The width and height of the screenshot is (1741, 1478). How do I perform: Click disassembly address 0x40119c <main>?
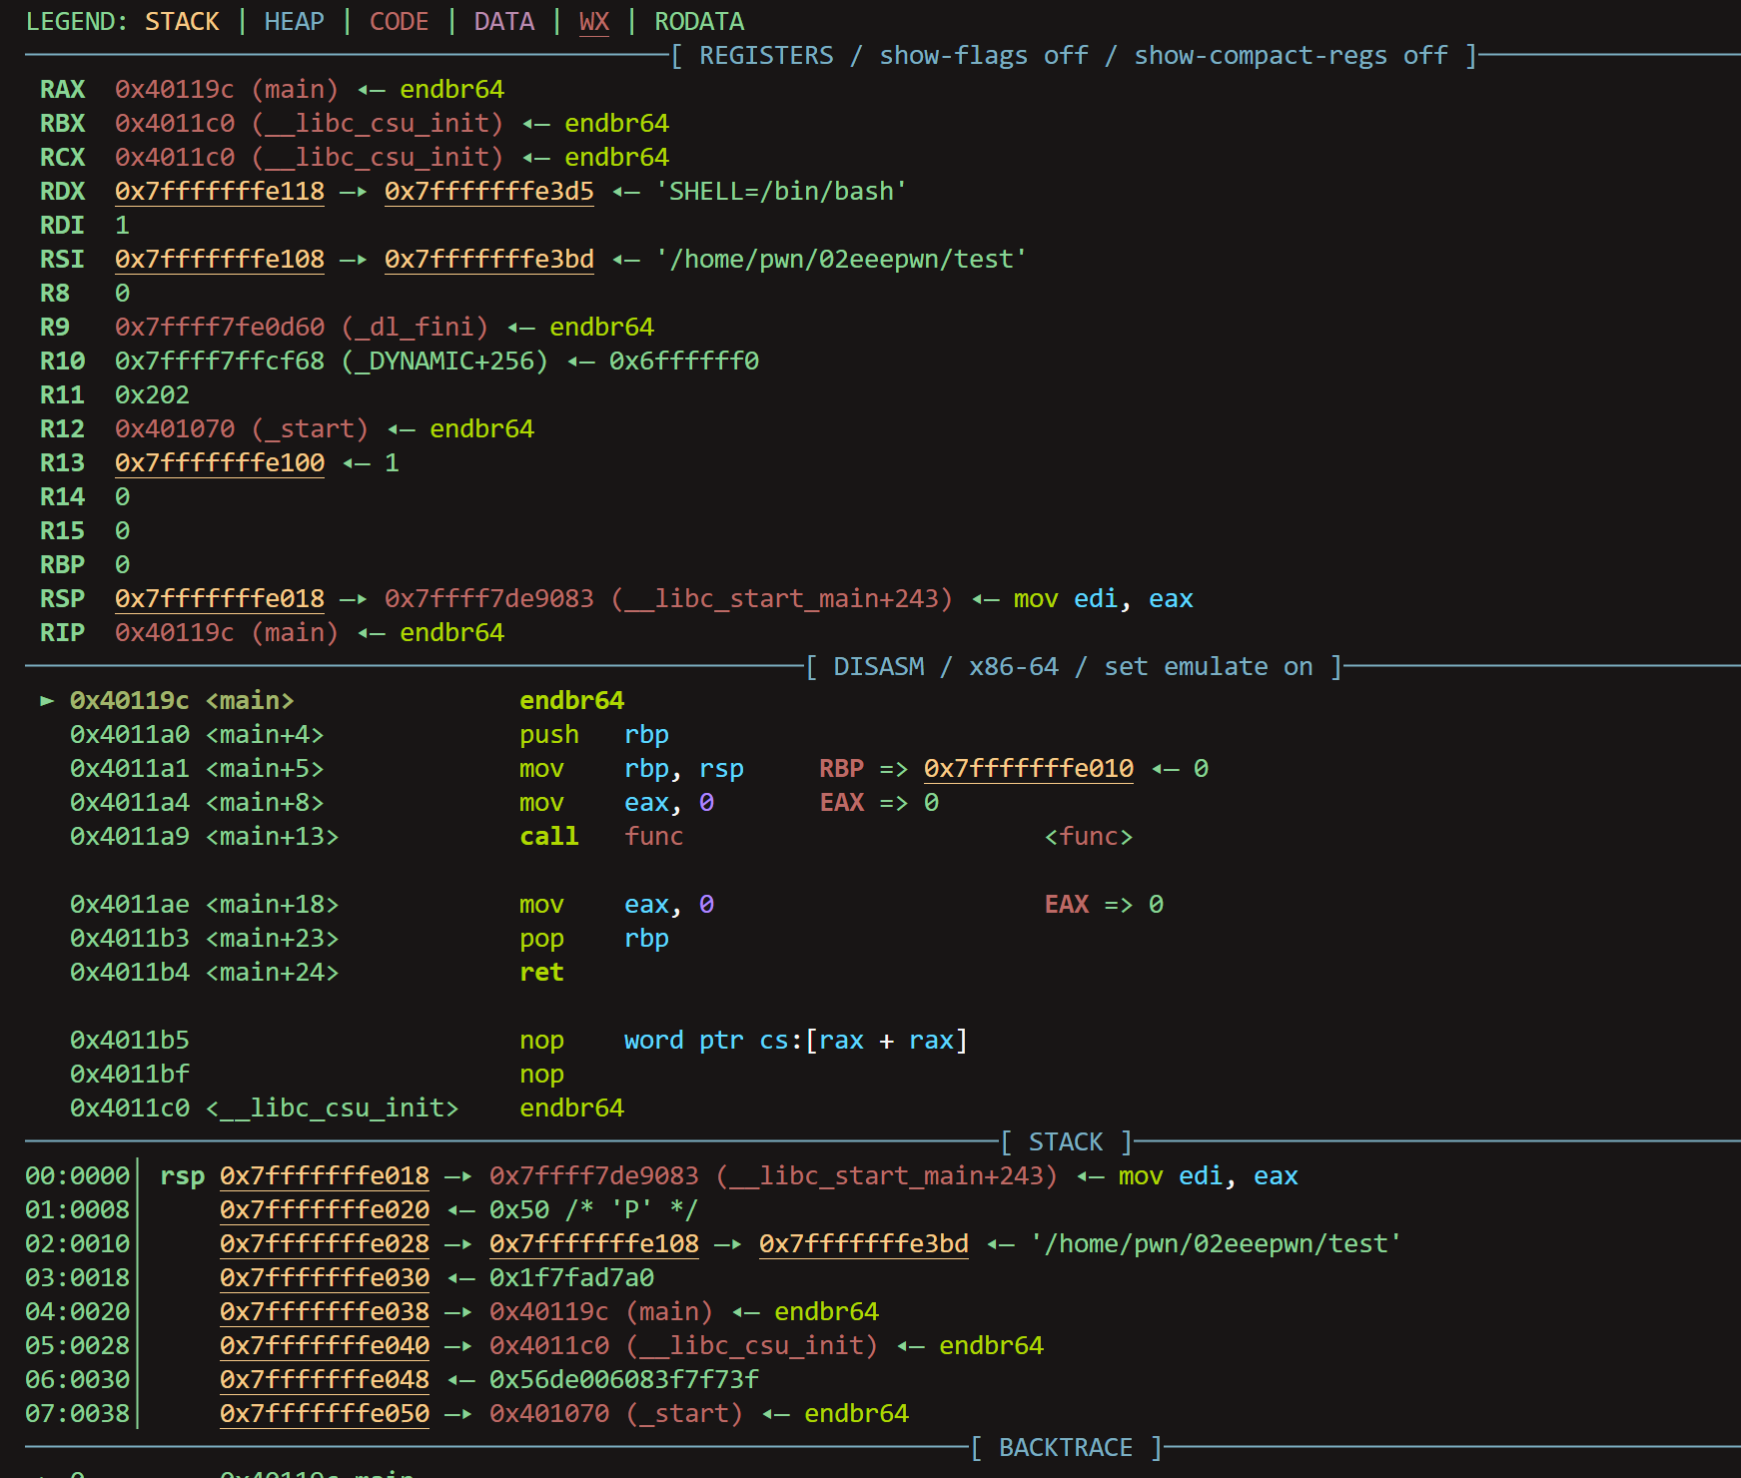click(182, 700)
